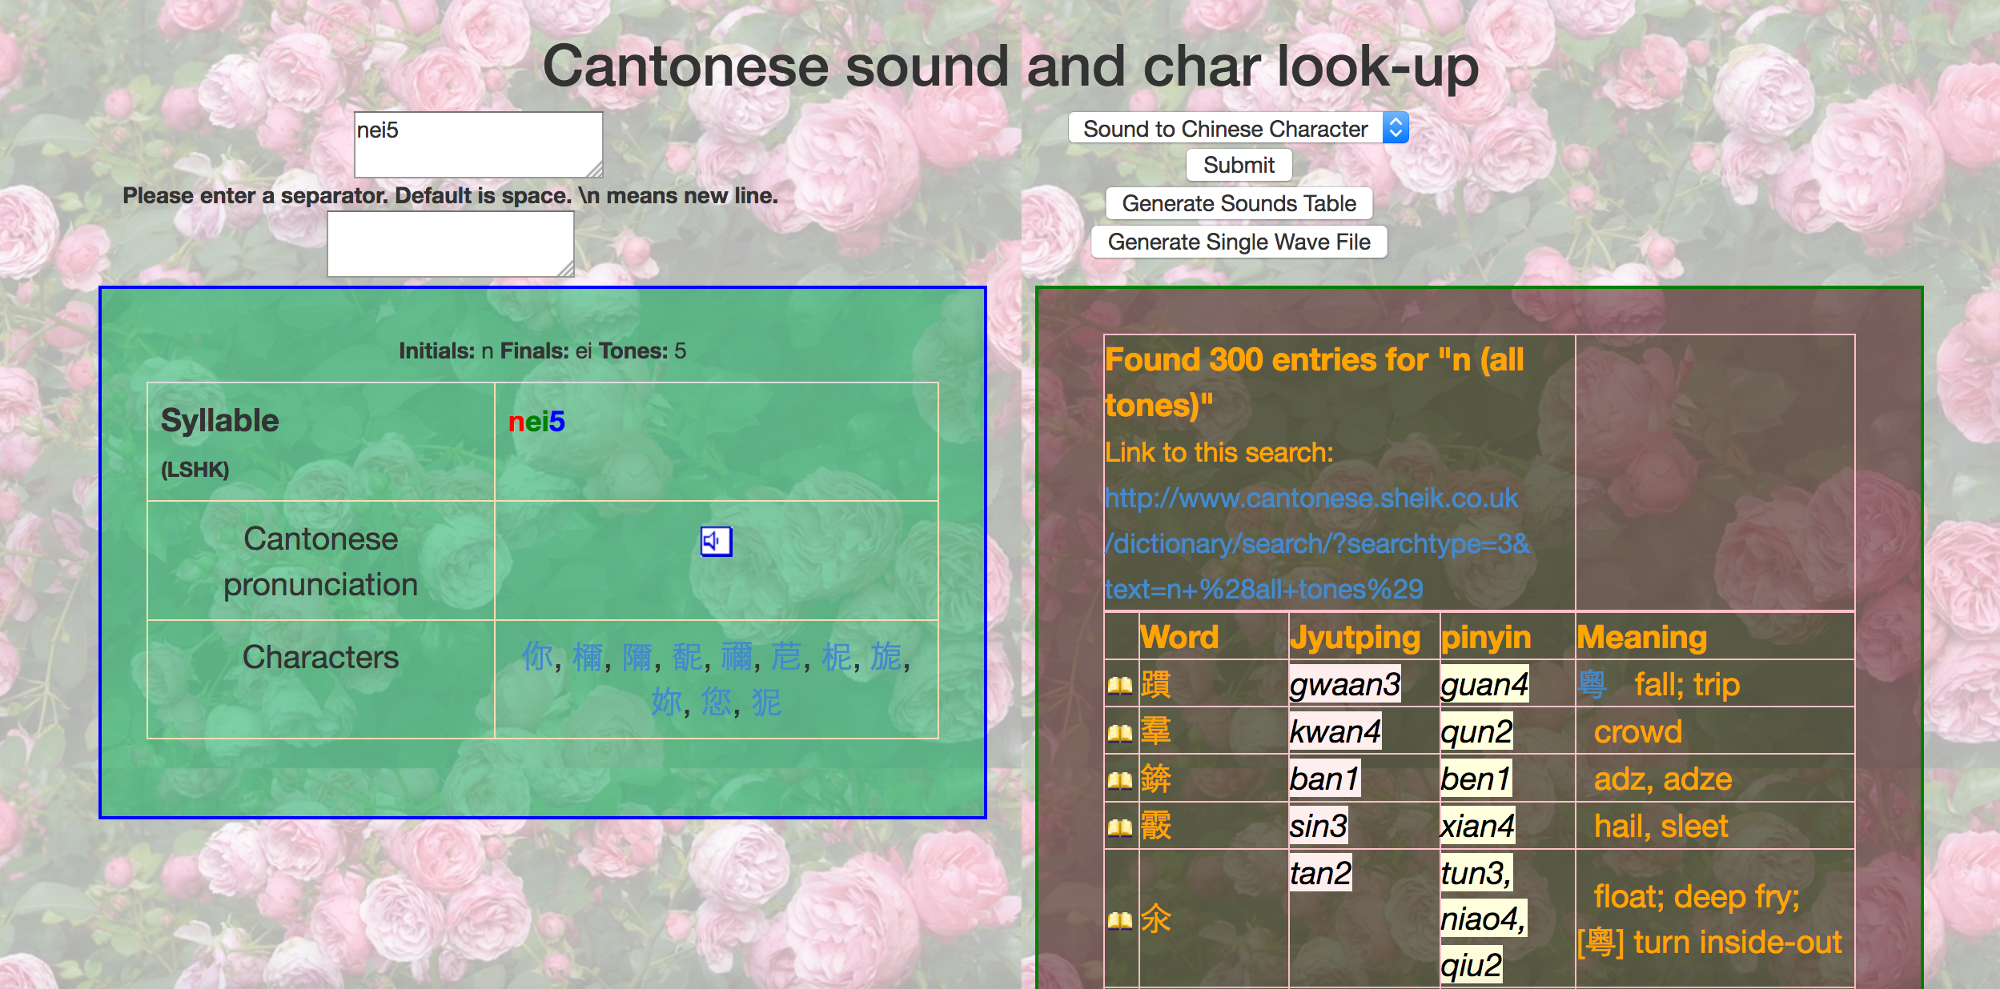Select the jyutping link sin3
Screen dimensions: 2000x989
click(1319, 826)
